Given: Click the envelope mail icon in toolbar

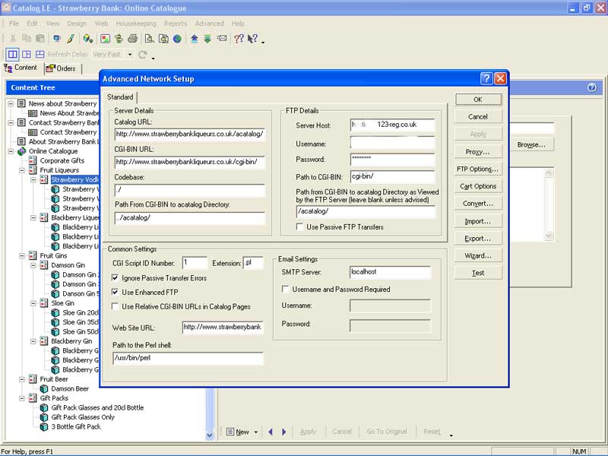Looking at the screenshot, I should click(x=221, y=39).
